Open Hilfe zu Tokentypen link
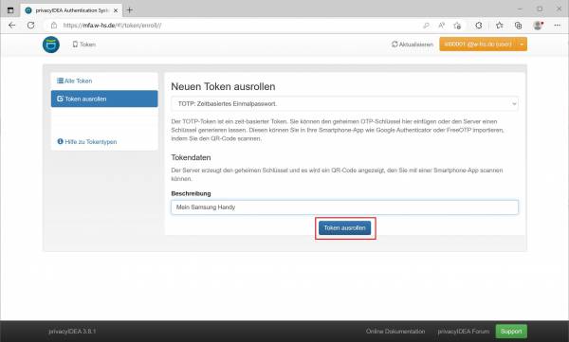The image size is (569, 342). click(x=87, y=142)
